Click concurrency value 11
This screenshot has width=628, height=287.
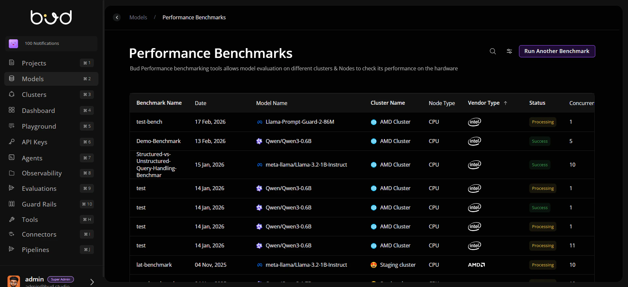[x=572, y=245]
